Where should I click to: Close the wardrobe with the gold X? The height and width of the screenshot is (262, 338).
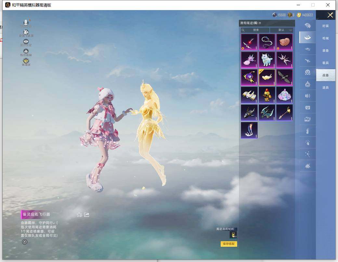(x=330, y=15)
